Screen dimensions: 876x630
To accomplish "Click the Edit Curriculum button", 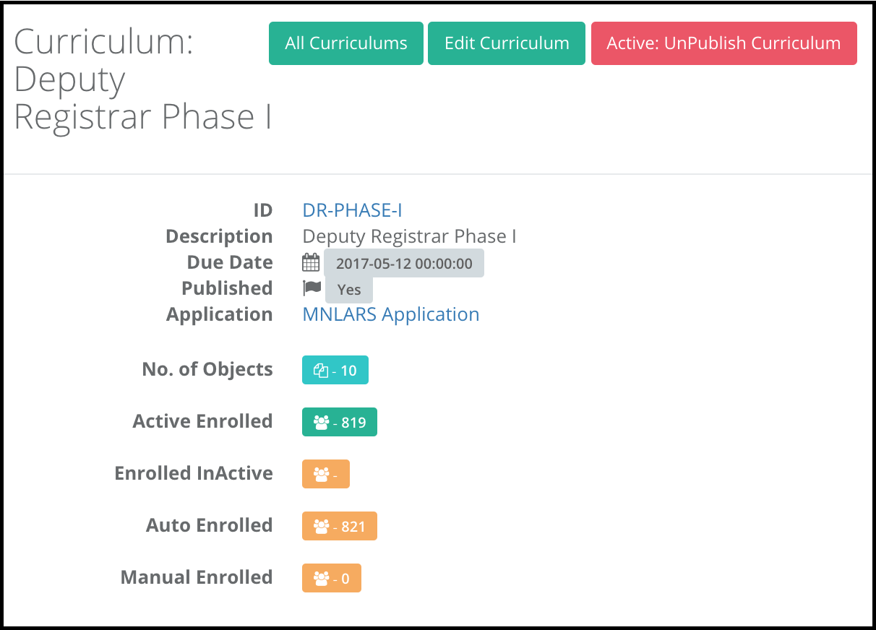I will click(x=507, y=43).
